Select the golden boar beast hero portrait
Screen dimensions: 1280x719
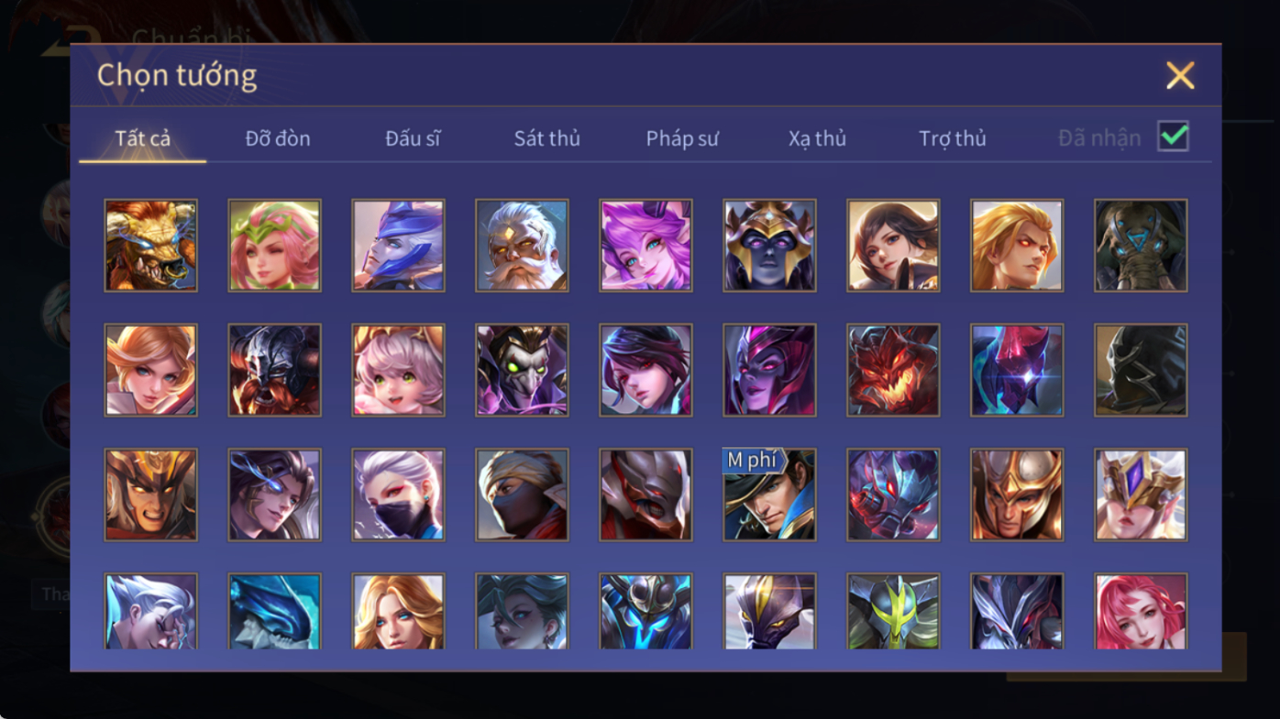tap(150, 245)
